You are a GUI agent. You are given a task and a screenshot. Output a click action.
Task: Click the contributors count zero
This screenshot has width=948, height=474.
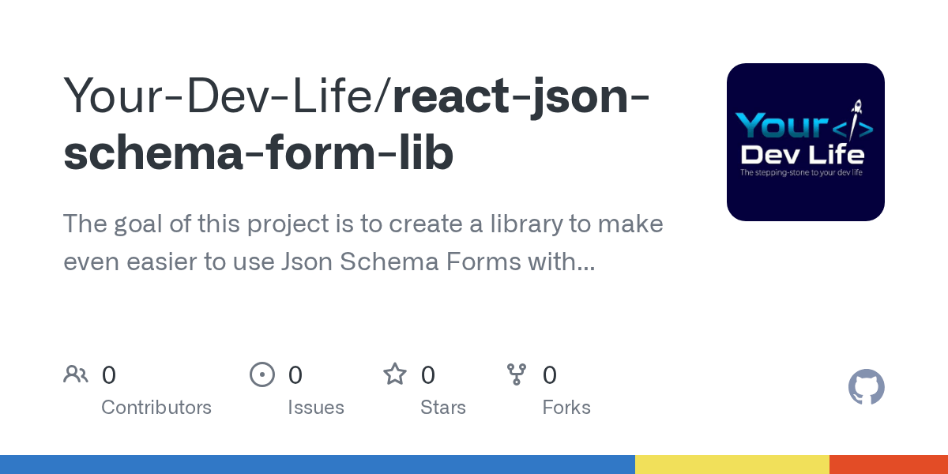point(109,374)
